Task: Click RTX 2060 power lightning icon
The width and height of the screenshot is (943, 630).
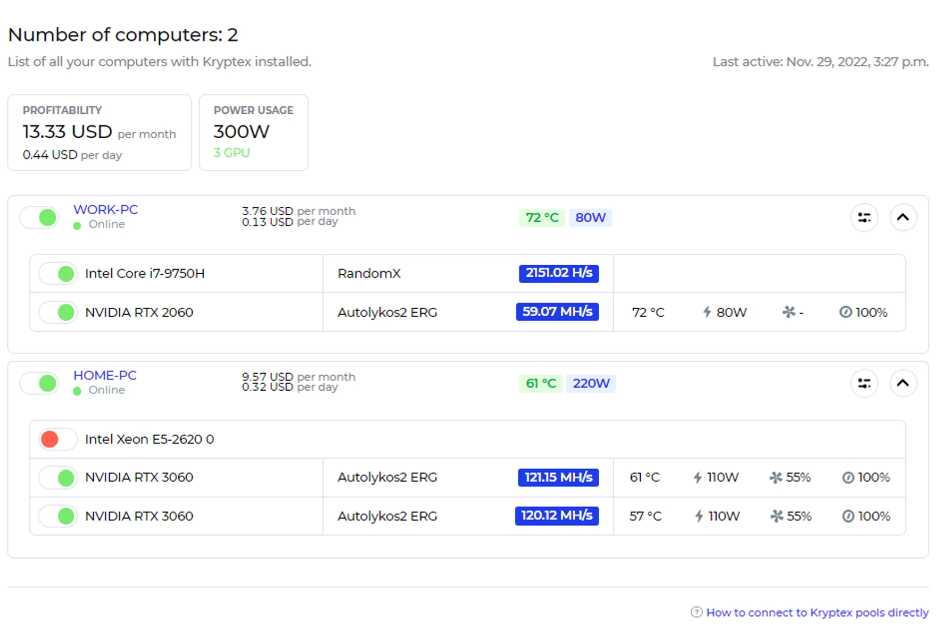Action: tap(707, 312)
